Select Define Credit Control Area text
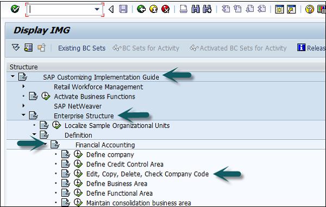The image size is (326, 207). [125, 164]
